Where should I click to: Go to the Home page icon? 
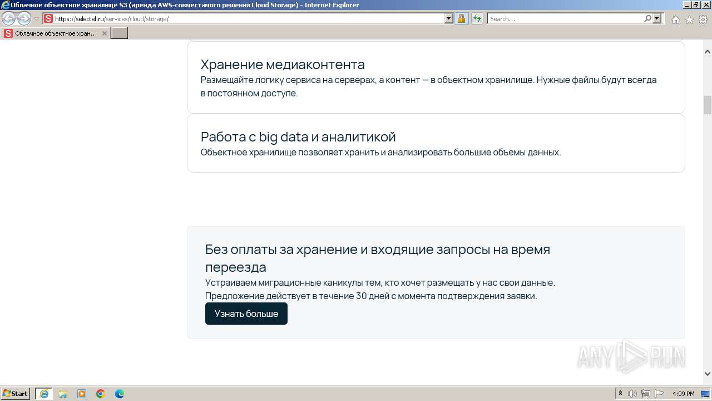[675, 19]
